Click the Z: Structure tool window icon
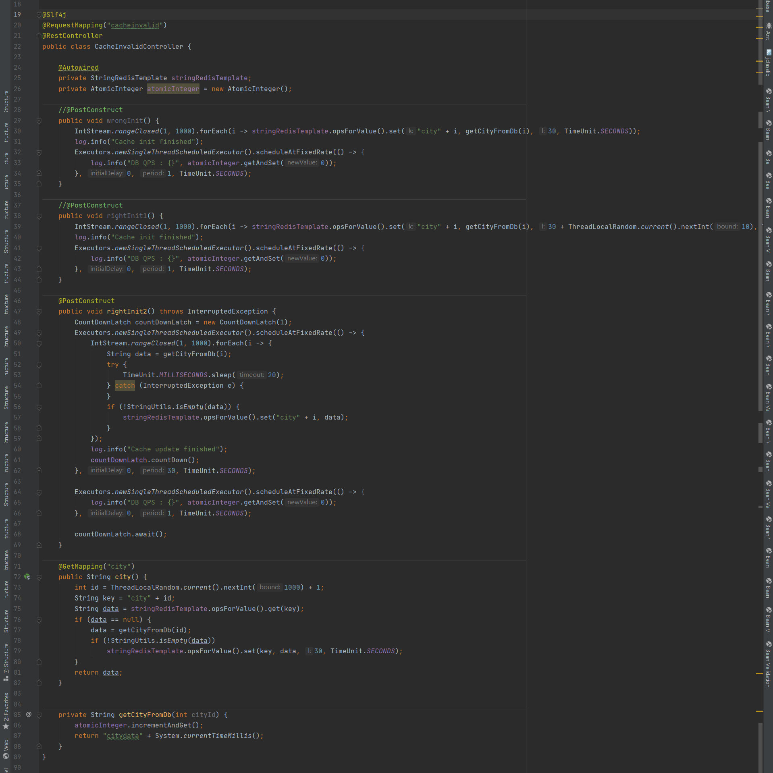 pyautogui.click(x=6, y=679)
